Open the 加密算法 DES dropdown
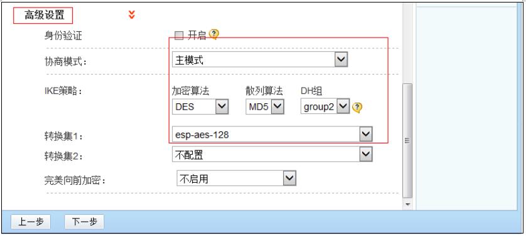Viewport: 526px width, 236px height. pyautogui.click(x=200, y=107)
